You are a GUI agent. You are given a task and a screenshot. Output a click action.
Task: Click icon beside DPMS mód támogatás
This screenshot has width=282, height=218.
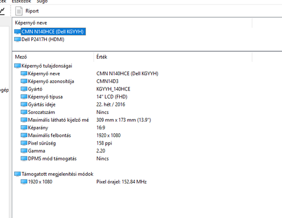(24, 159)
